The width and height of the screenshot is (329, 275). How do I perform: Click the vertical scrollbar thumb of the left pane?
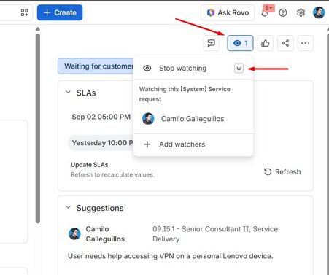click(38, 128)
